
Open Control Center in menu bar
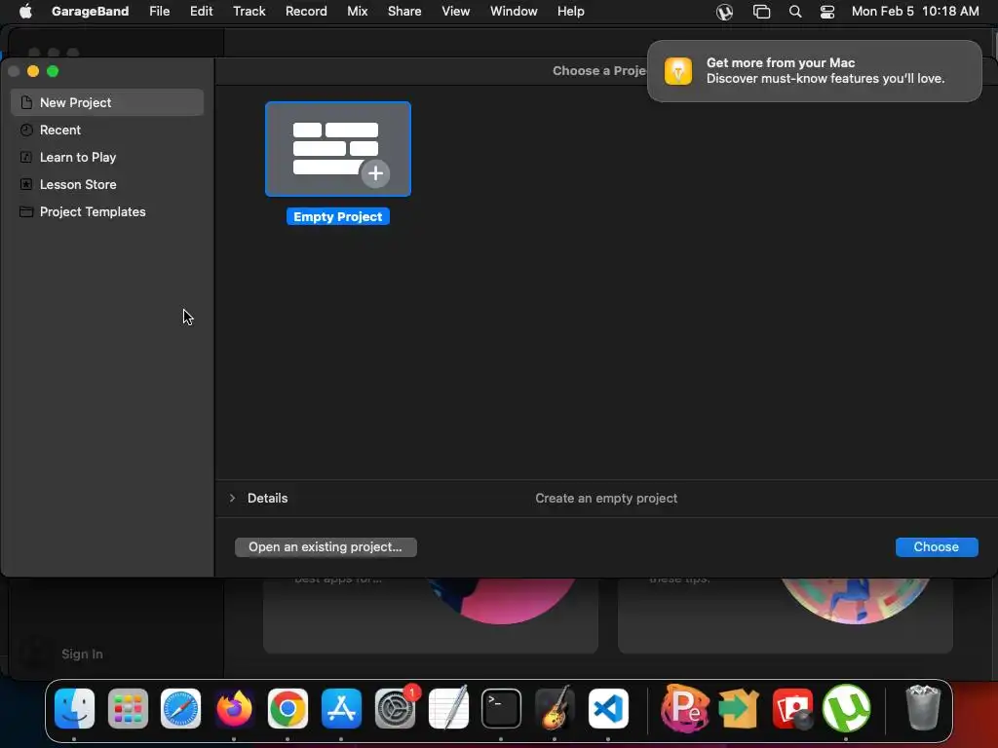coord(827,12)
